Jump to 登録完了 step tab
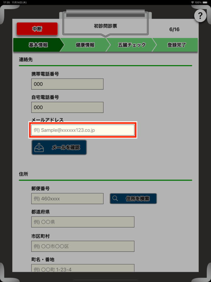Image resolution: width=211 pixels, height=282 pixels. coord(177,45)
